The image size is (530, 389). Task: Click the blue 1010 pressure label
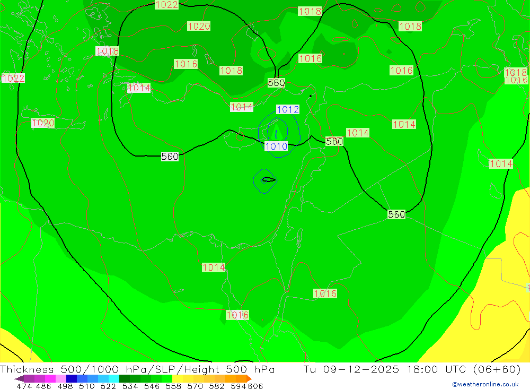click(x=276, y=146)
